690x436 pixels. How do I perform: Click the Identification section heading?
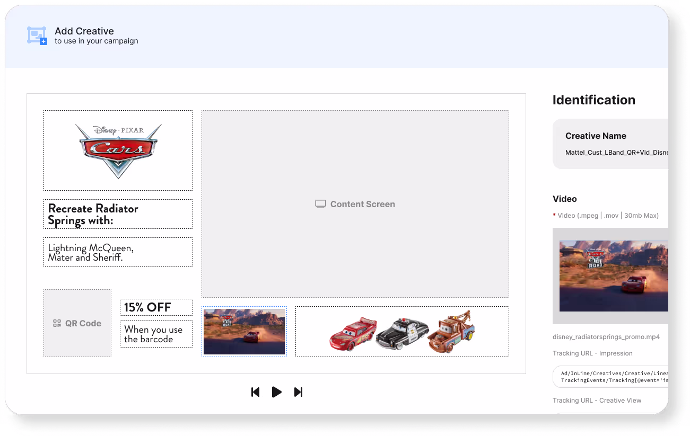pos(594,100)
